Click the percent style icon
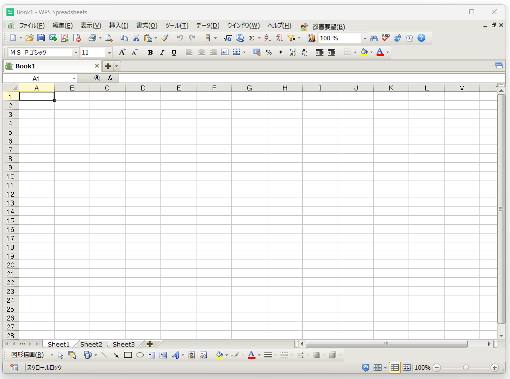510x379 pixels. click(269, 52)
